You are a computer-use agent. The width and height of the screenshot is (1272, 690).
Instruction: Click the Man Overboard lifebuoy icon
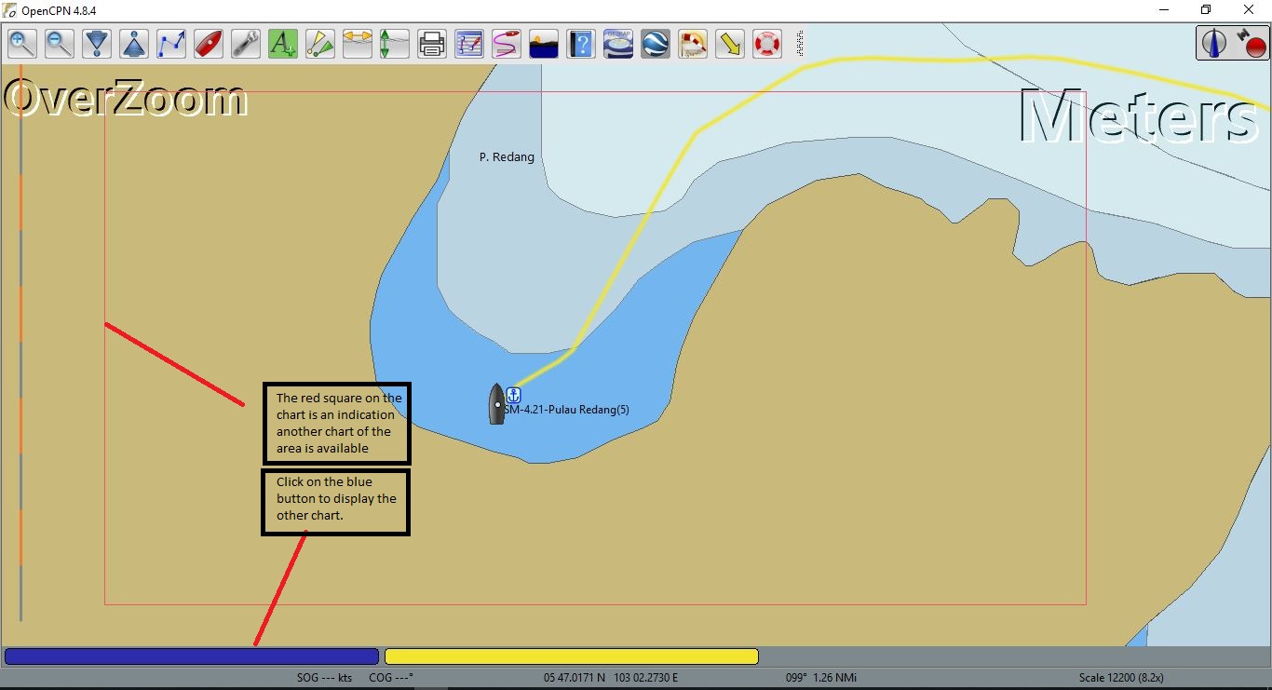click(x=766, y=43)
